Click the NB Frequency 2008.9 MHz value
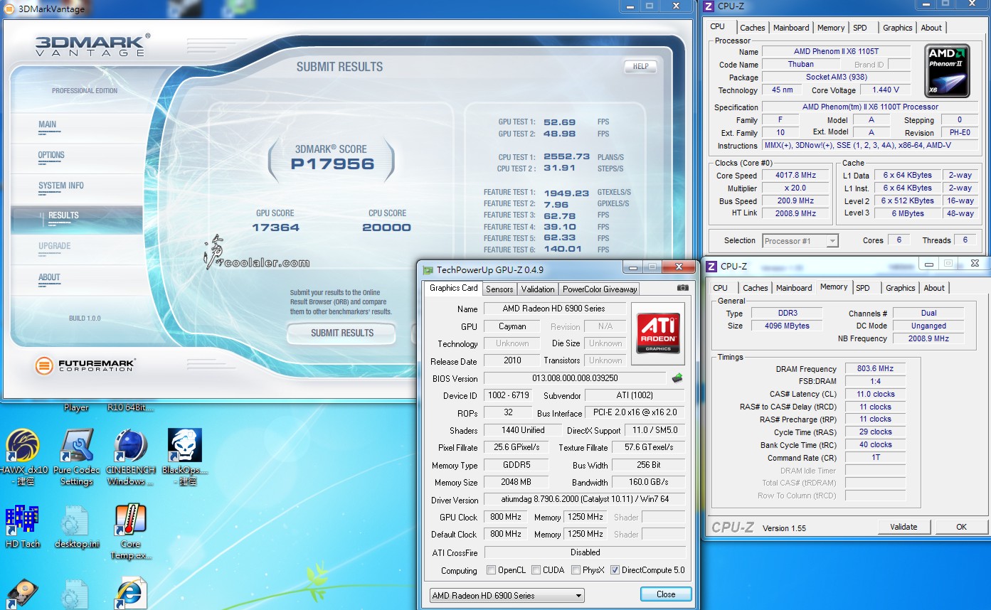 [x=928, y=338]
